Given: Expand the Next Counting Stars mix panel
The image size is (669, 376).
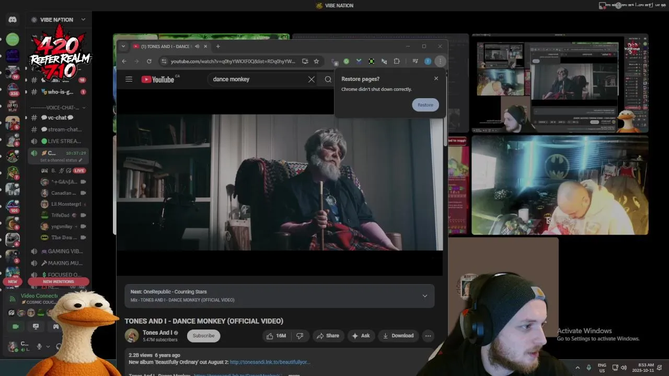Looking at the screenshot, I should [425, 296].
